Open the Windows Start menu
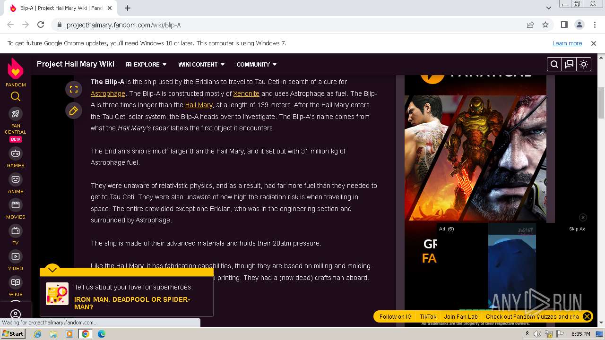 [x=13, y=334]
